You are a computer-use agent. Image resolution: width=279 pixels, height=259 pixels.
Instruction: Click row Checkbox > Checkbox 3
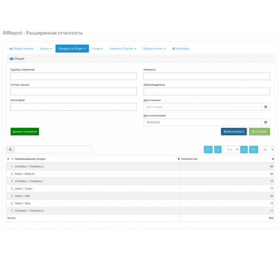tap(140, 211)
